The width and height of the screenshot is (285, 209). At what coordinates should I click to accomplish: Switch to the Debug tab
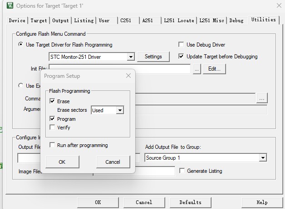(x=236, y=20)
